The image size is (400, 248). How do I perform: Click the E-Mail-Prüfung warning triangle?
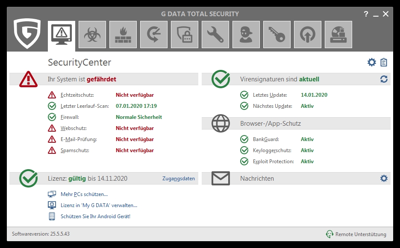coord(52,139)
